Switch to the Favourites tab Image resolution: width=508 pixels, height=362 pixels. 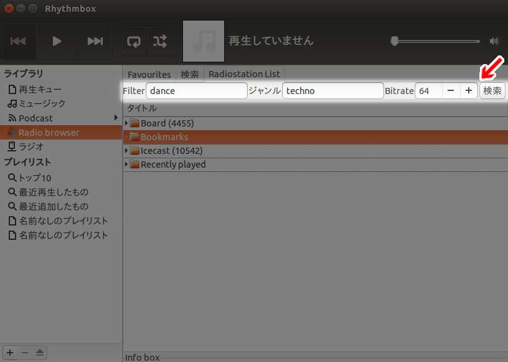149,74
